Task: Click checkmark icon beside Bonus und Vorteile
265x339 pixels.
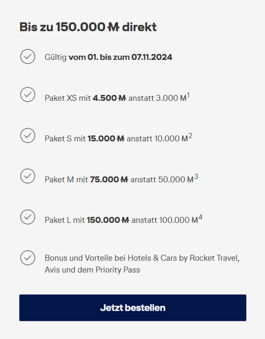Action: [28, 258]
